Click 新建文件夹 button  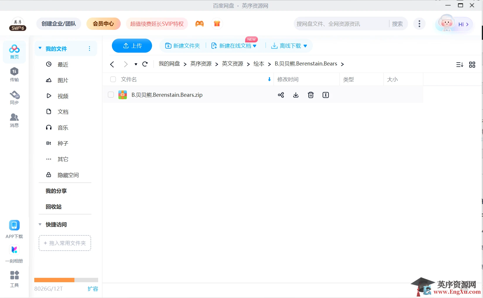tap(182, 46)
